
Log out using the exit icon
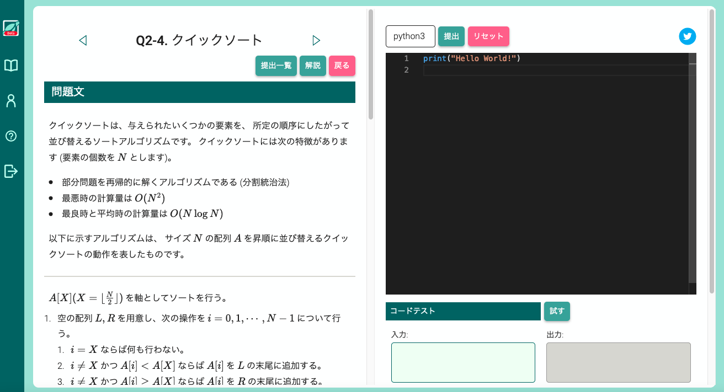click(11, 171)
